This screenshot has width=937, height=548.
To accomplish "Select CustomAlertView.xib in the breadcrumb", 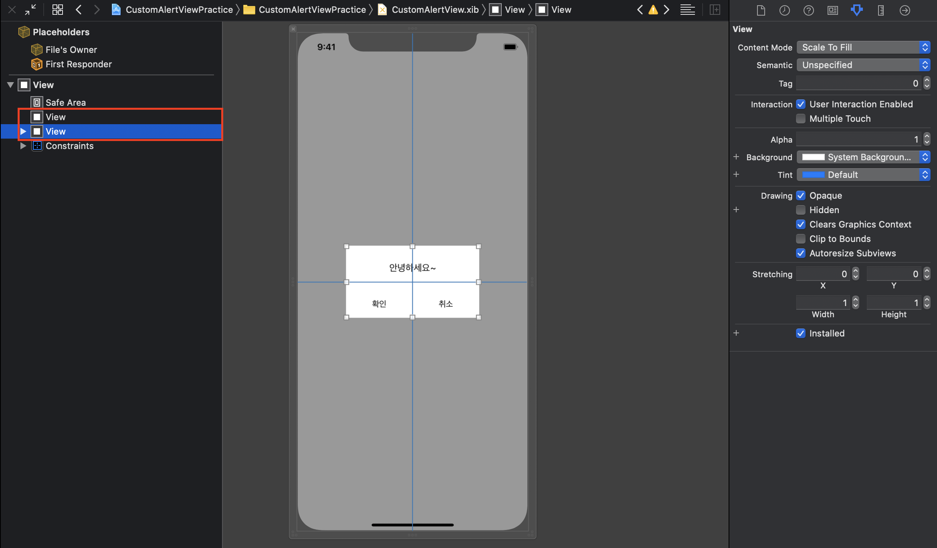I will (x=435, y=10).
